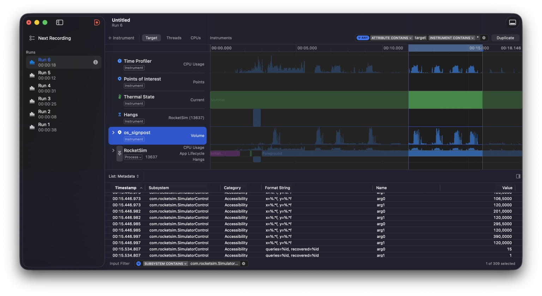Viewport: 542px width, 296px height.
Task: Expand the os_signpost track
Action: (x=113, y=132)
